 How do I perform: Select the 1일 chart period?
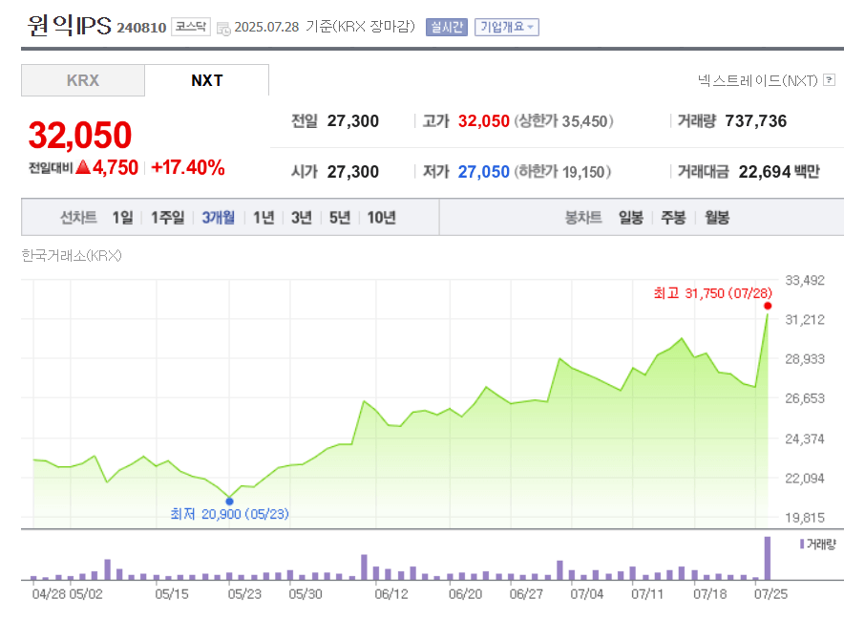coord(122,217)
